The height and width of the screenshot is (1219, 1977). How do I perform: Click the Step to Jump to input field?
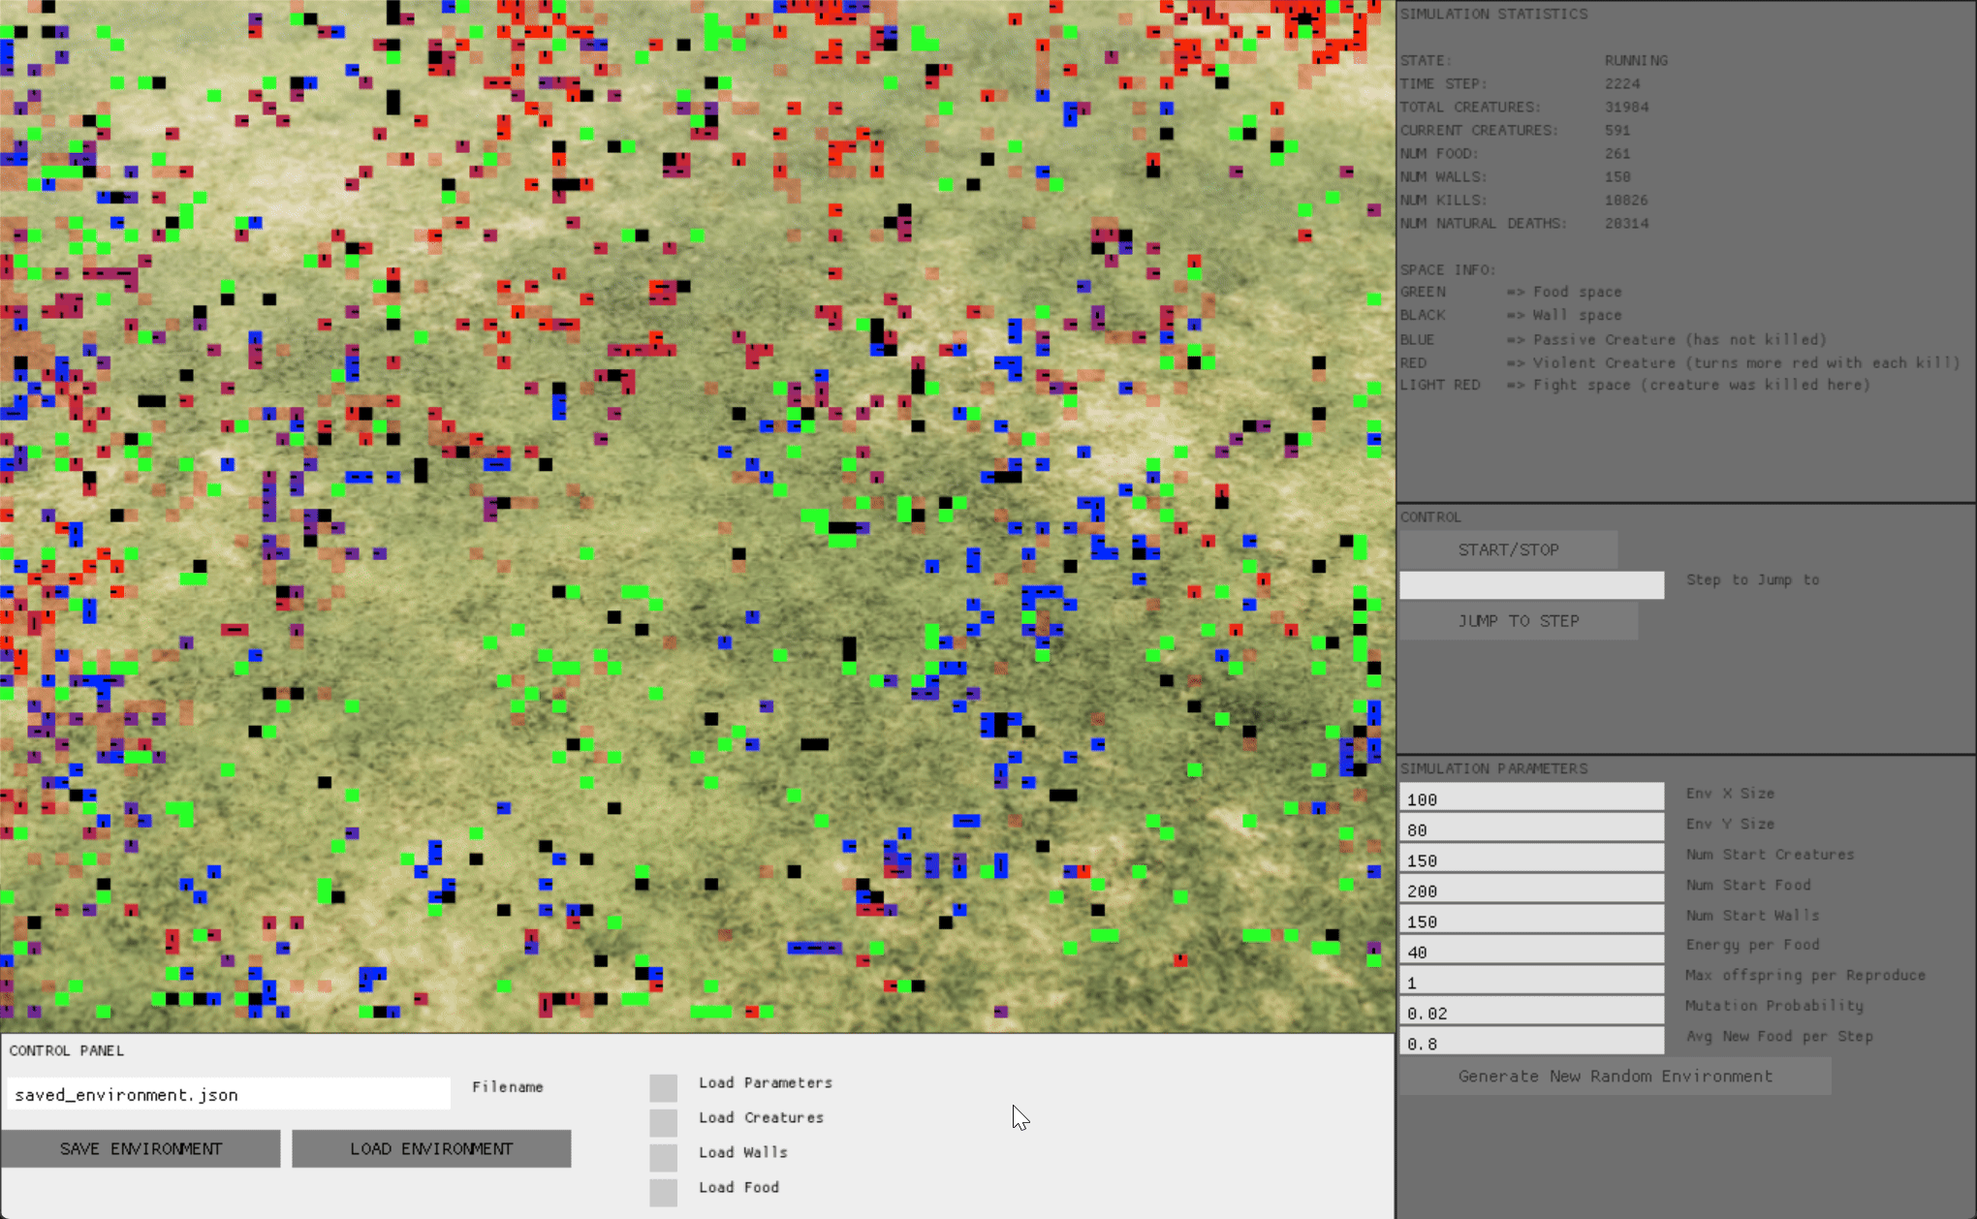tap(1531, 584)
